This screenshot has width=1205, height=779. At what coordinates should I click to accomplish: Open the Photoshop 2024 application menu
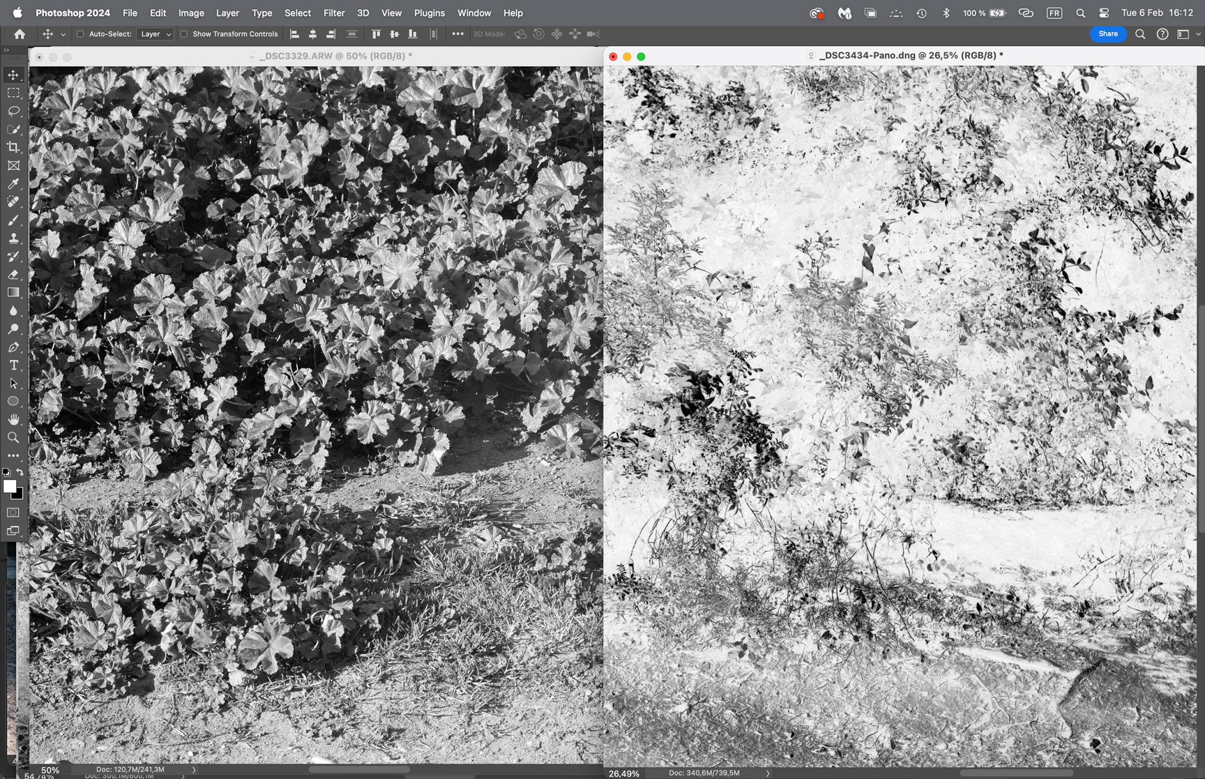click(73, 13)
